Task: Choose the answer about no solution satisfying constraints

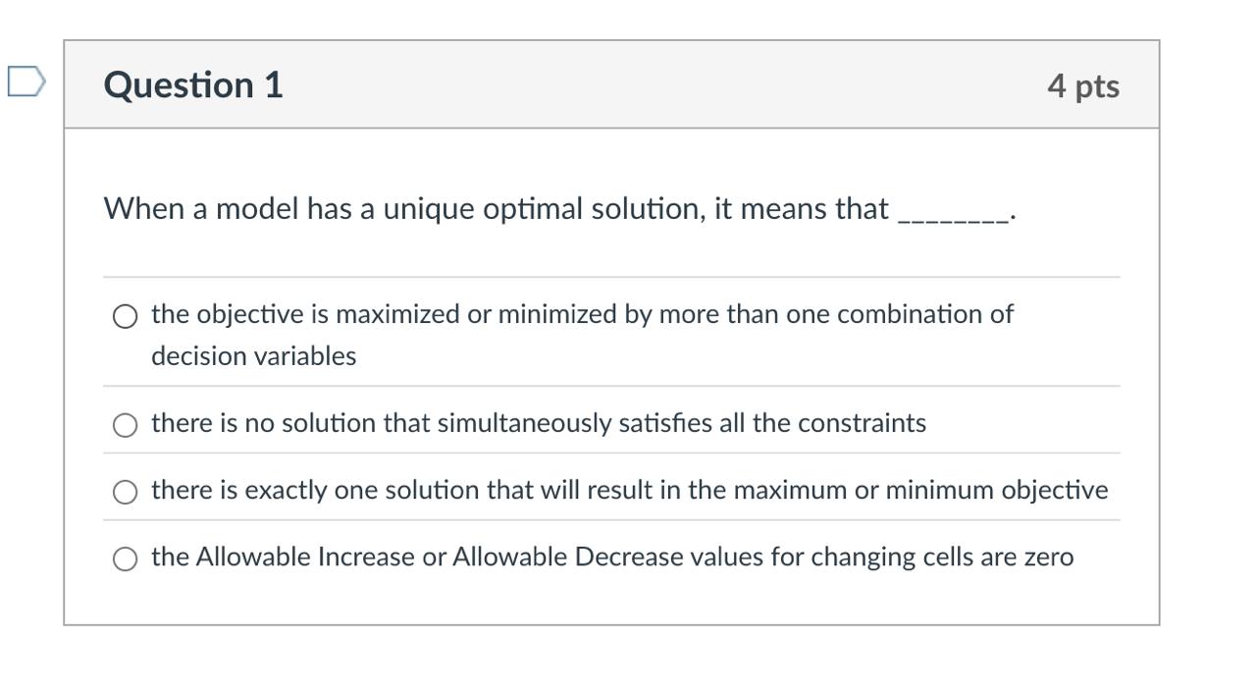Action: point(125,424)
